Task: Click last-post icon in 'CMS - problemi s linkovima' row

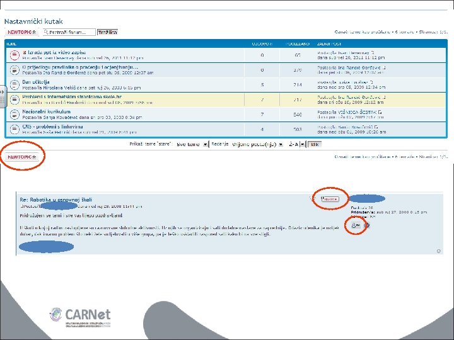Action: click(x=376, y=127)
